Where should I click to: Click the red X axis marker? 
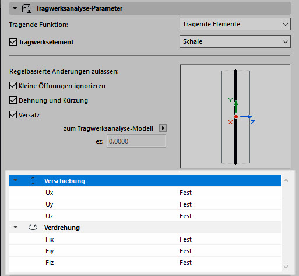(230, 123)
